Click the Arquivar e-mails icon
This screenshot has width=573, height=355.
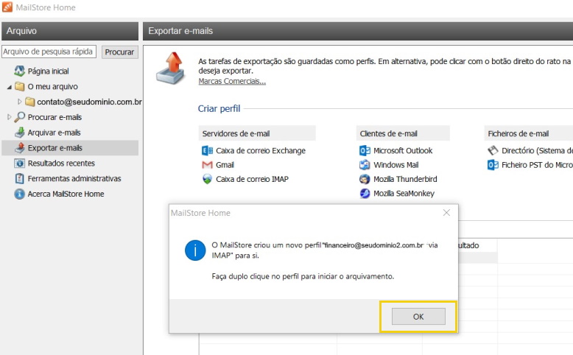tap(19, 133)
